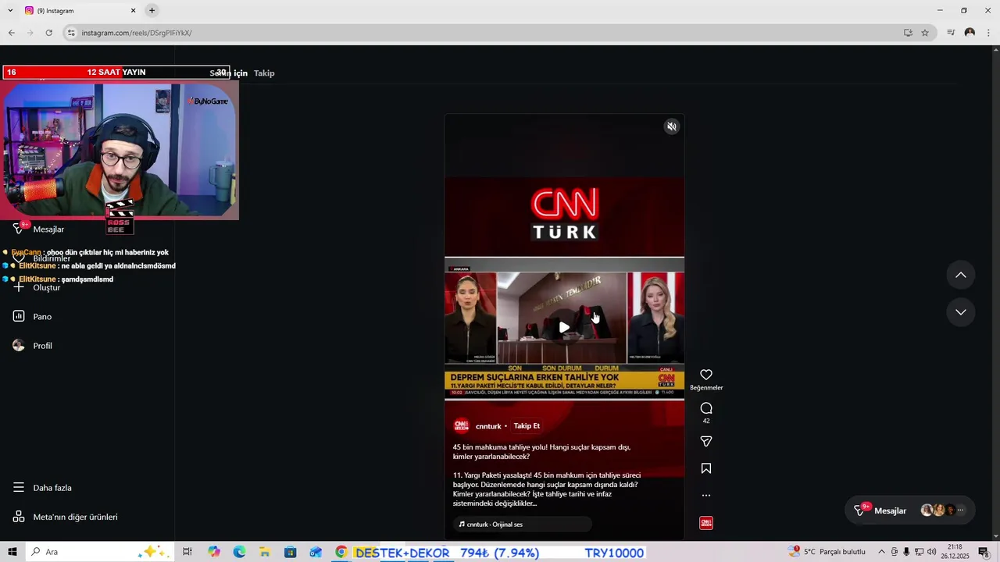Open File Explorer from taskbar
This screenshot has height=562, width=1000.
264,552
